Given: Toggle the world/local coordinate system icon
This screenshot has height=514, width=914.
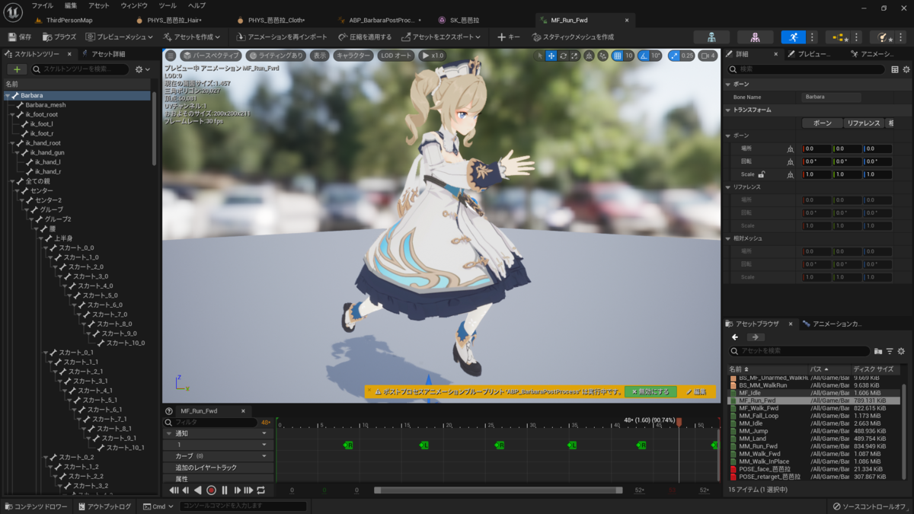Looking at the screenshot, I should click(x=590, y=56).
